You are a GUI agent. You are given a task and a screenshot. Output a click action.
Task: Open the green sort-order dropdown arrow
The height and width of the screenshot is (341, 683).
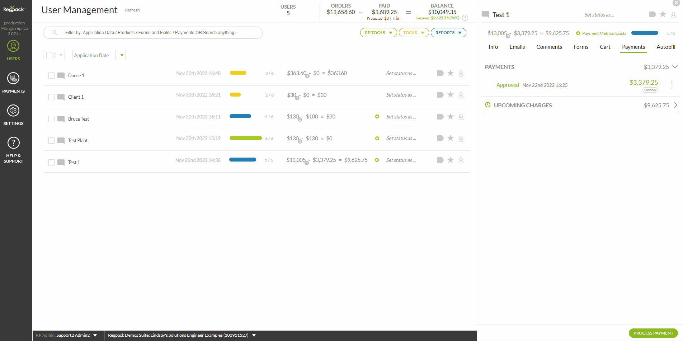[122, 55]
